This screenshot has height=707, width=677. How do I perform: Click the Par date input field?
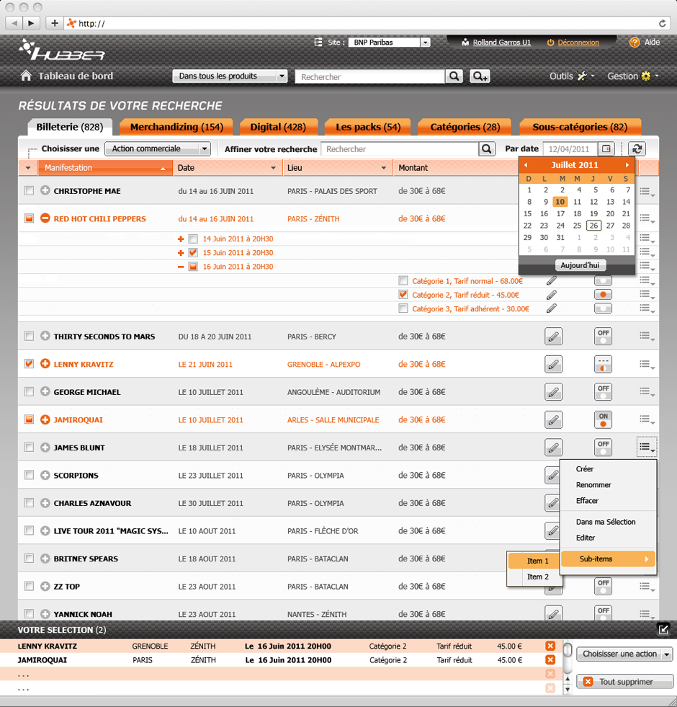click(570, 148)
